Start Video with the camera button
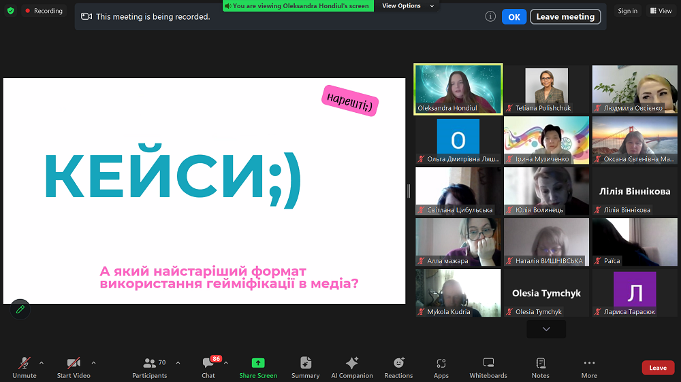The width and height of the screenshot is (681, 382). 74,367
